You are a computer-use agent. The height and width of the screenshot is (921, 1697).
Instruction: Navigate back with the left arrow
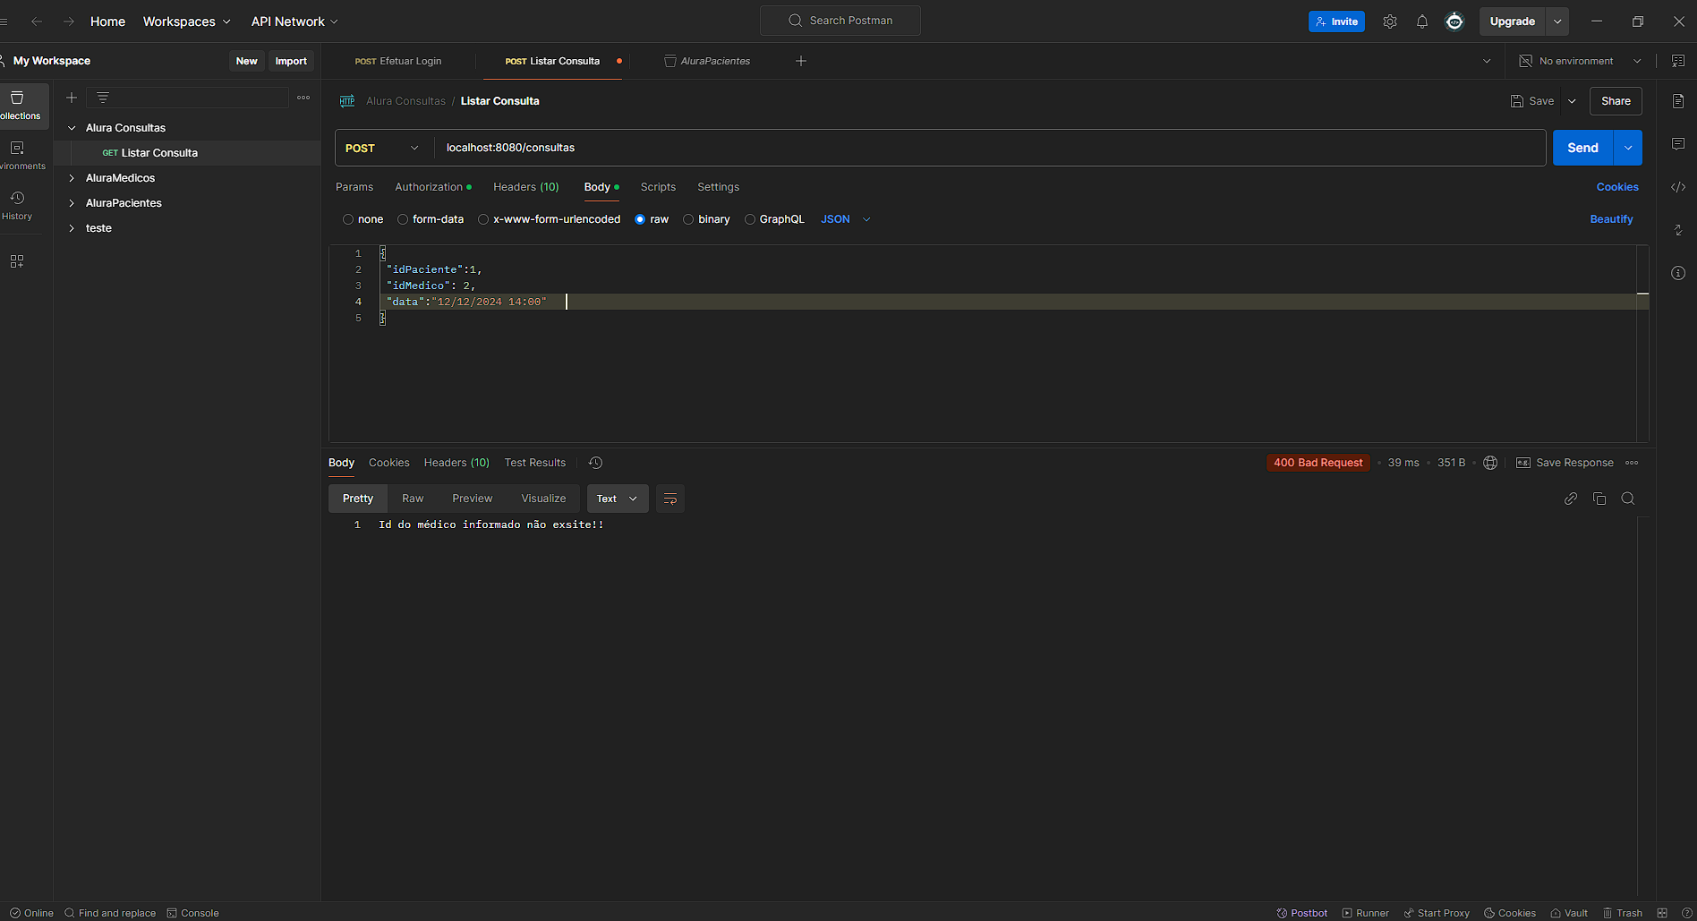[x=37, y=21]
